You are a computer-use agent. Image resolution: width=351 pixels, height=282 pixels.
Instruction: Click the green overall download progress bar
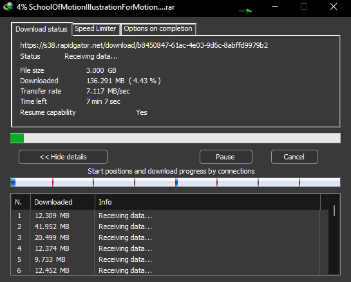pyautogui.click(x=175, y=138)
